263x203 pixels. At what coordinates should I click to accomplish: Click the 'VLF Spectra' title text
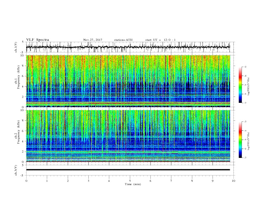coord(38,40)
